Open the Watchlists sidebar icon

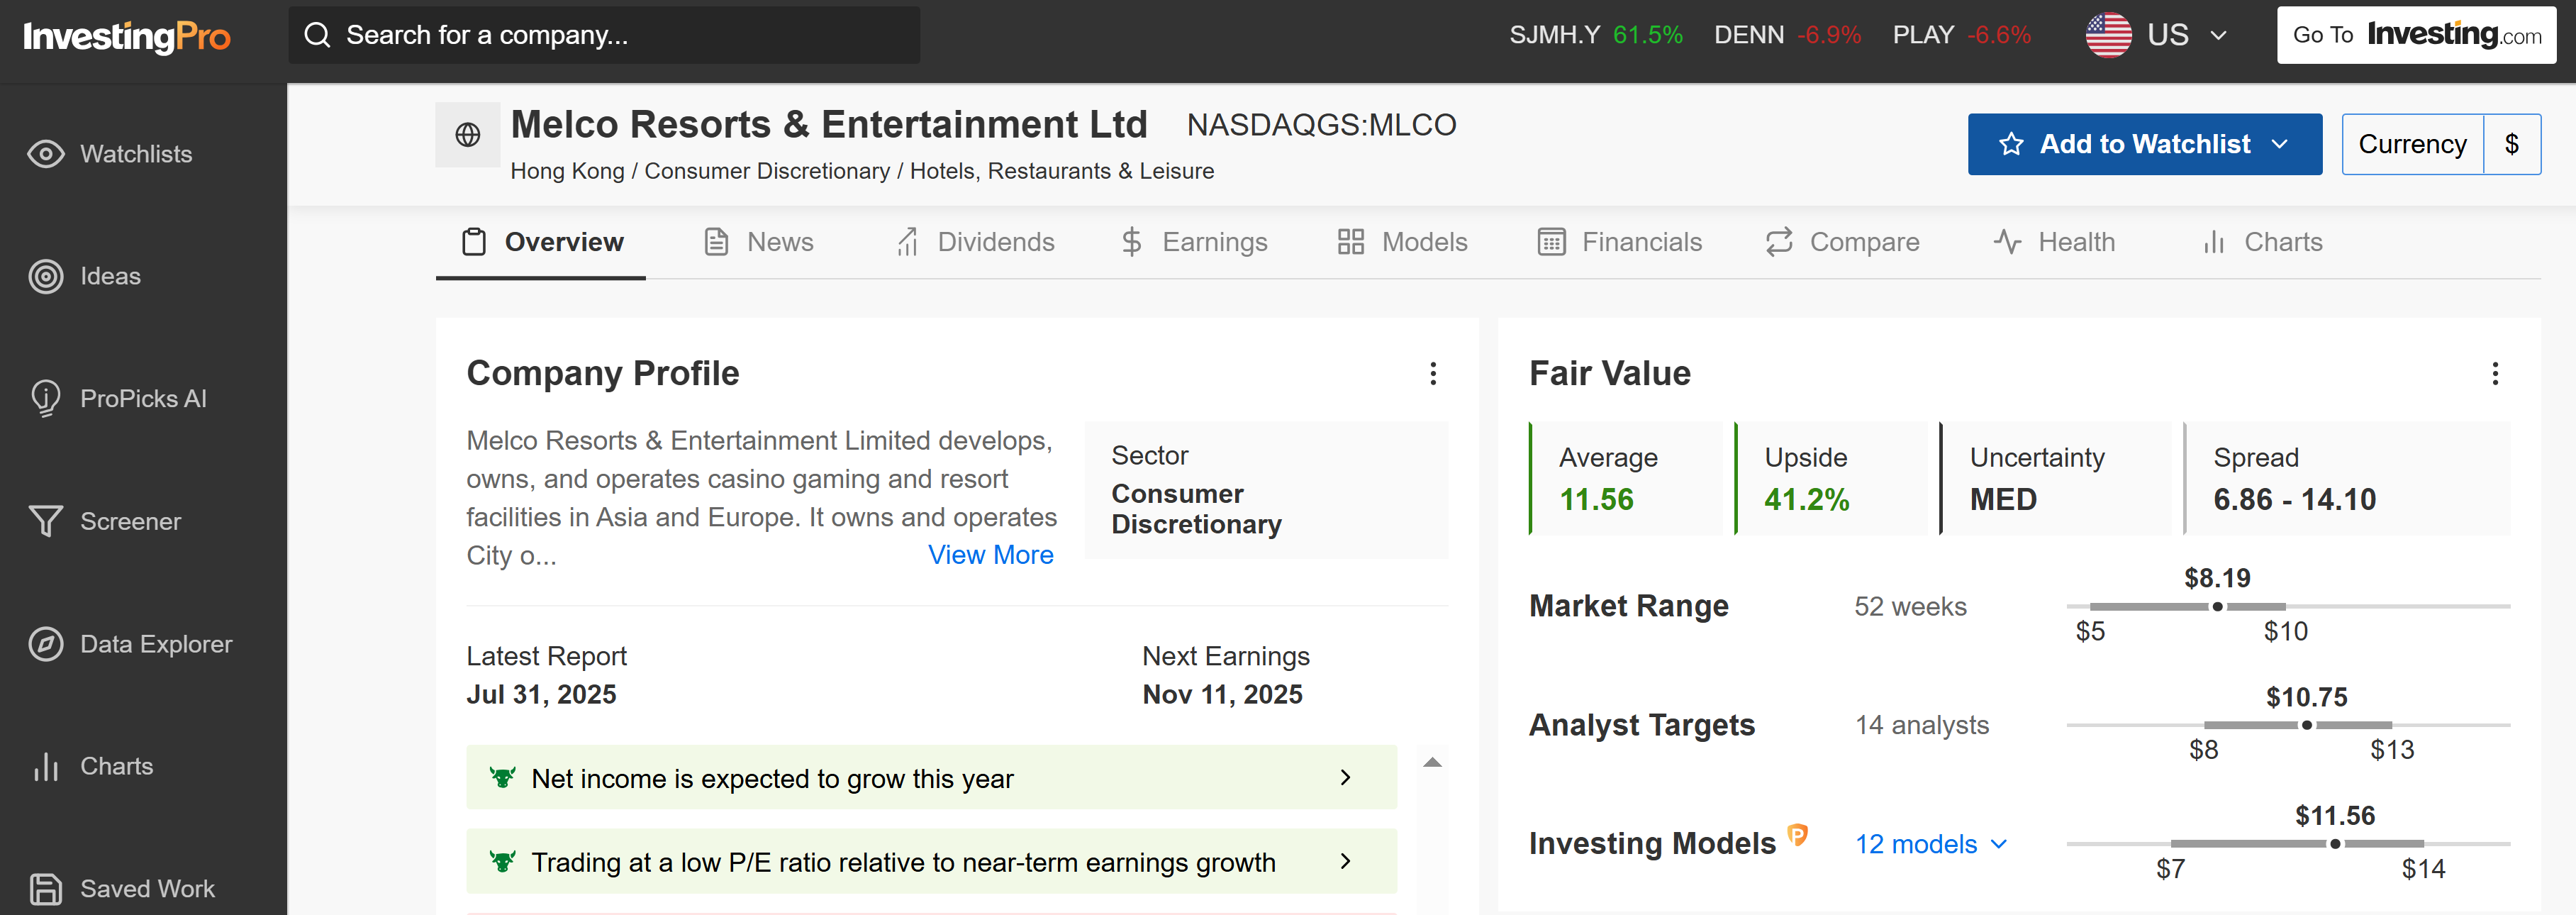pos(46,154)
